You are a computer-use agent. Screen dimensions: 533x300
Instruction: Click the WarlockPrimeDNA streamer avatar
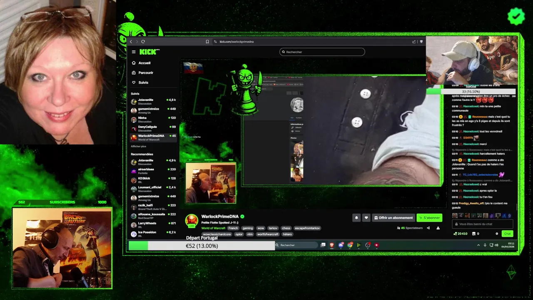[x=192, y=220]
